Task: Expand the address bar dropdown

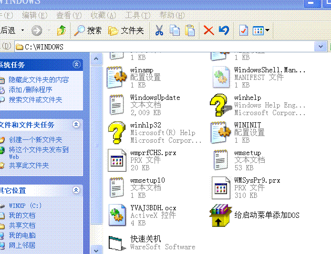Action: click(321, 47)
